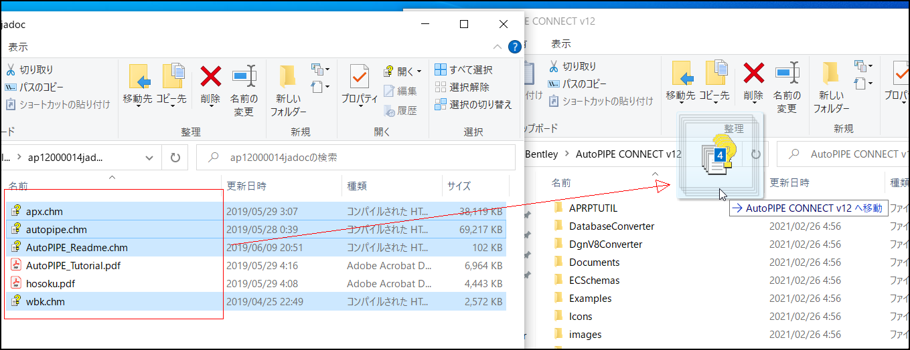This screenshot has width=910, height=350.
Task: Select the Icons folder
Action: (581, 316)
